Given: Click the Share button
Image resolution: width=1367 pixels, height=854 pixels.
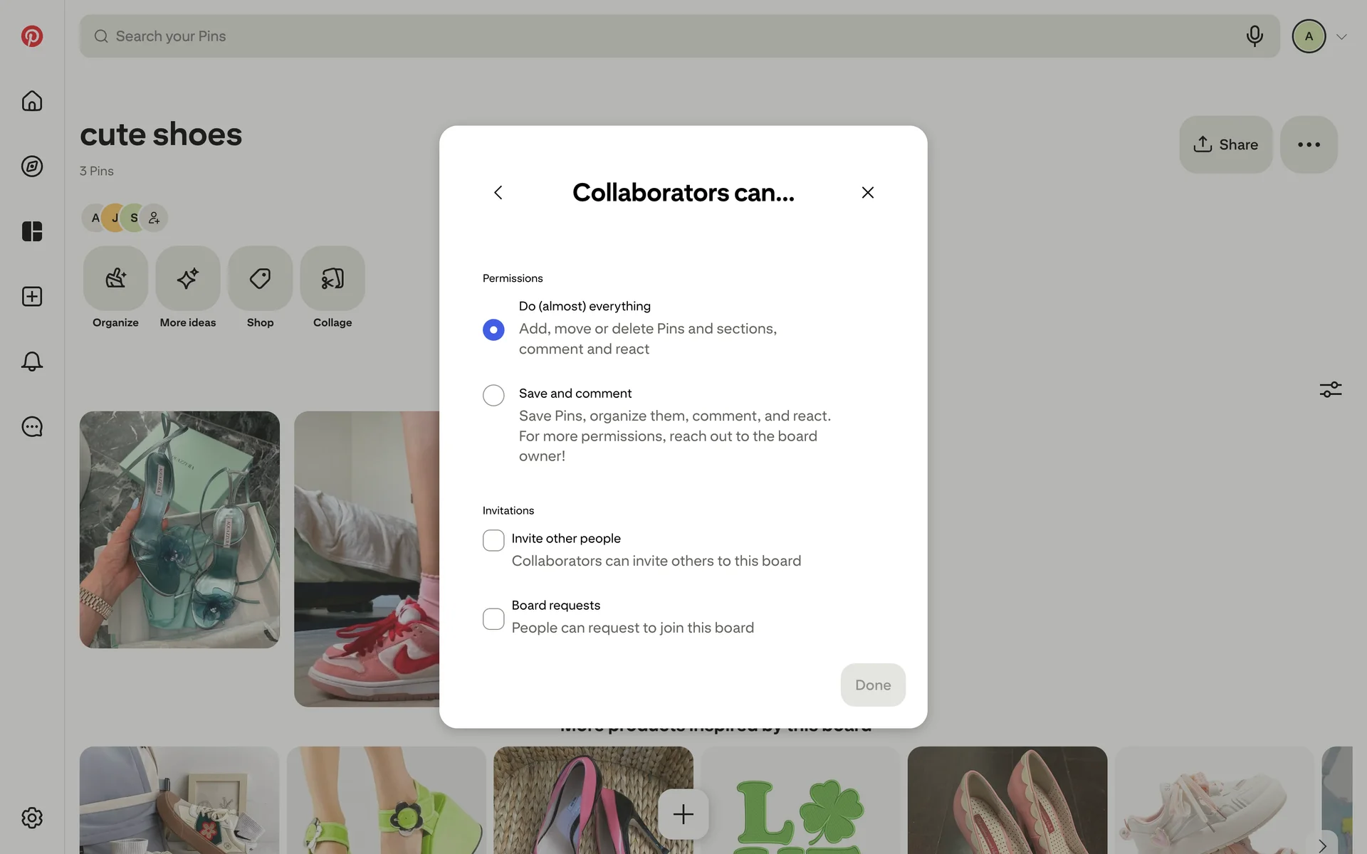Looking at the screenshot, I should [x=1225, y=144].
